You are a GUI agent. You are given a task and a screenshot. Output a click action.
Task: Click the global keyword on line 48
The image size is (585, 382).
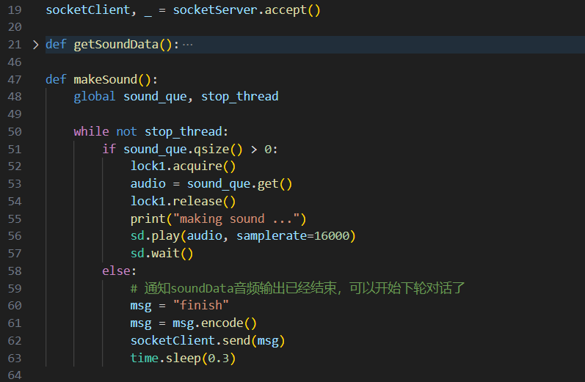click(95, 97)
